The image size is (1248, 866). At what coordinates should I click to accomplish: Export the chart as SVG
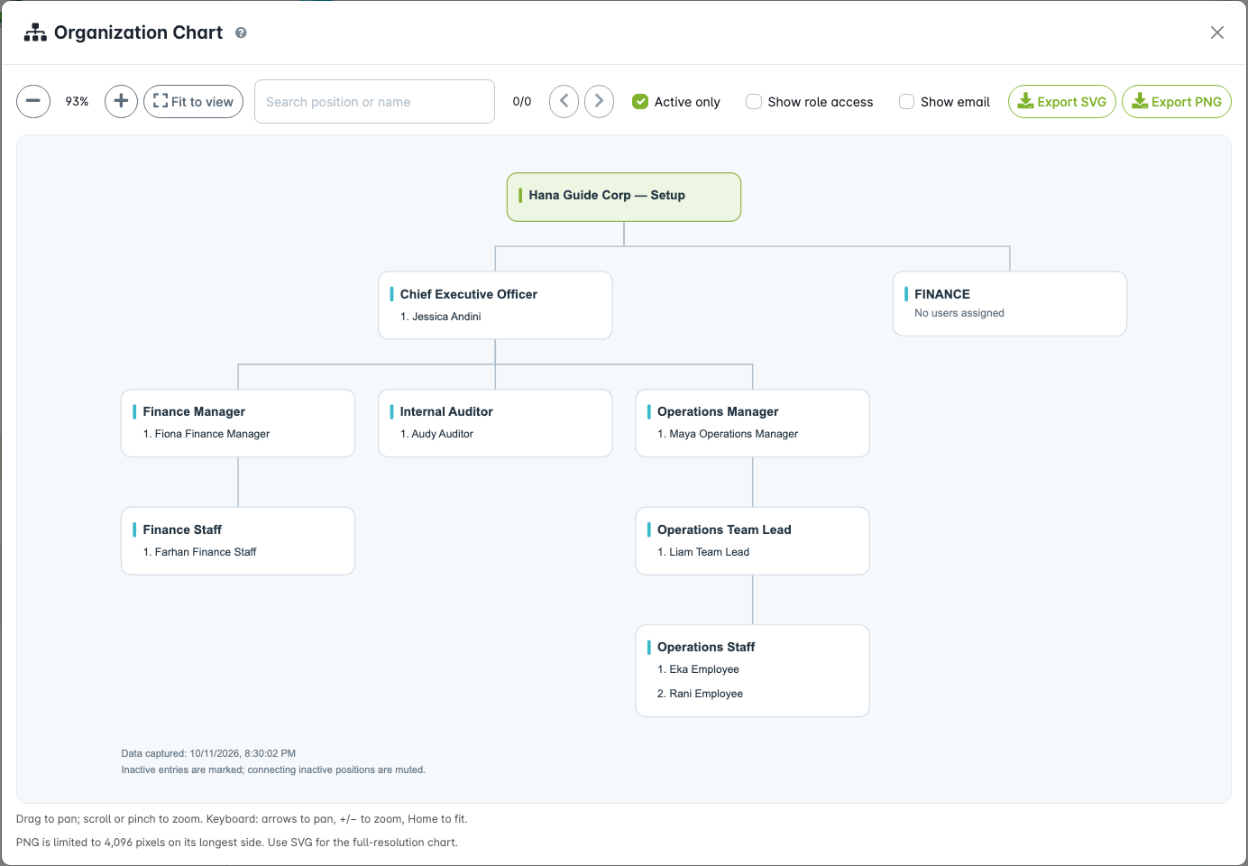tap(1062, 101)
